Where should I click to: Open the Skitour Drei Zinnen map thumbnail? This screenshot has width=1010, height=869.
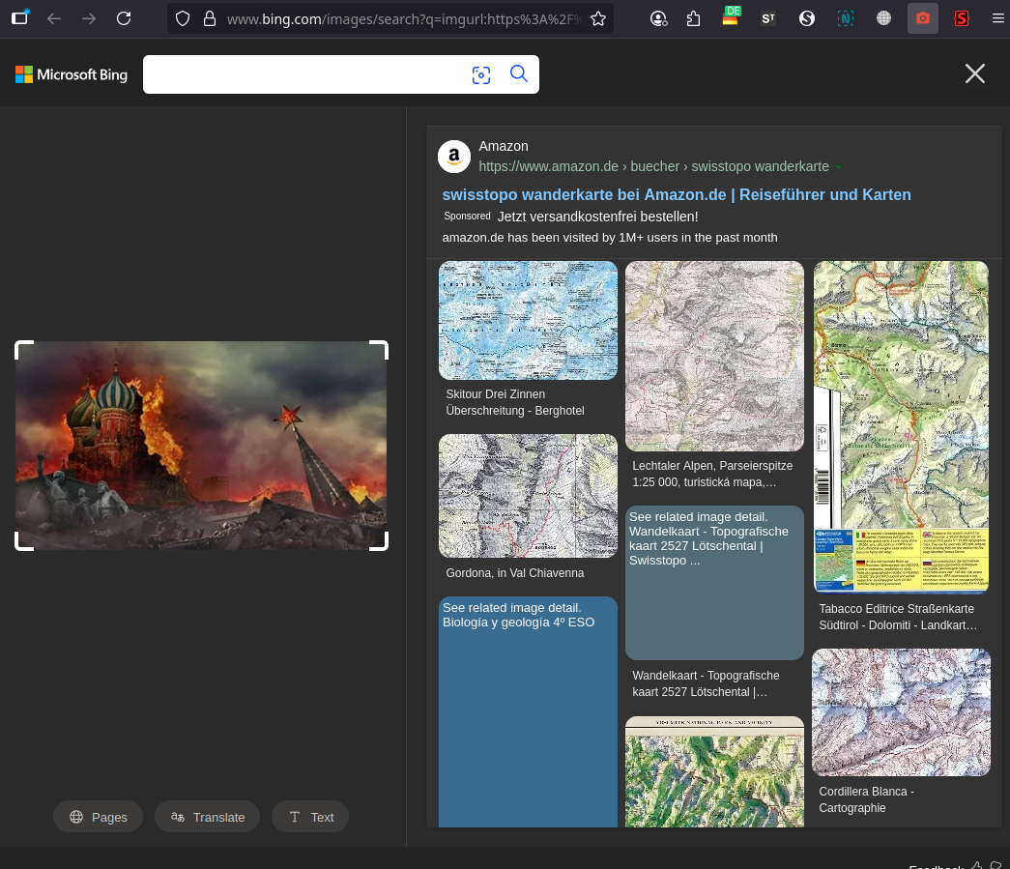[528, 320]
